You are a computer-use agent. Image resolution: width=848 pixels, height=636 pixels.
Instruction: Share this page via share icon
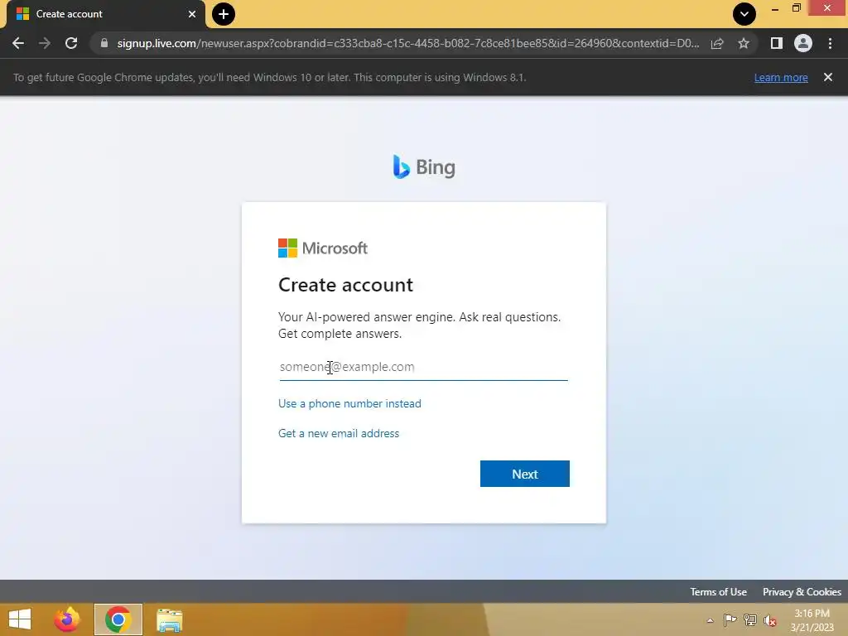[717, 43]
